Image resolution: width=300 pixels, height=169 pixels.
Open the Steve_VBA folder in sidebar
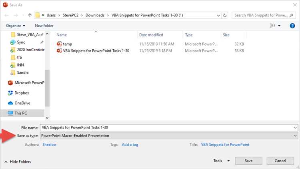28,34
